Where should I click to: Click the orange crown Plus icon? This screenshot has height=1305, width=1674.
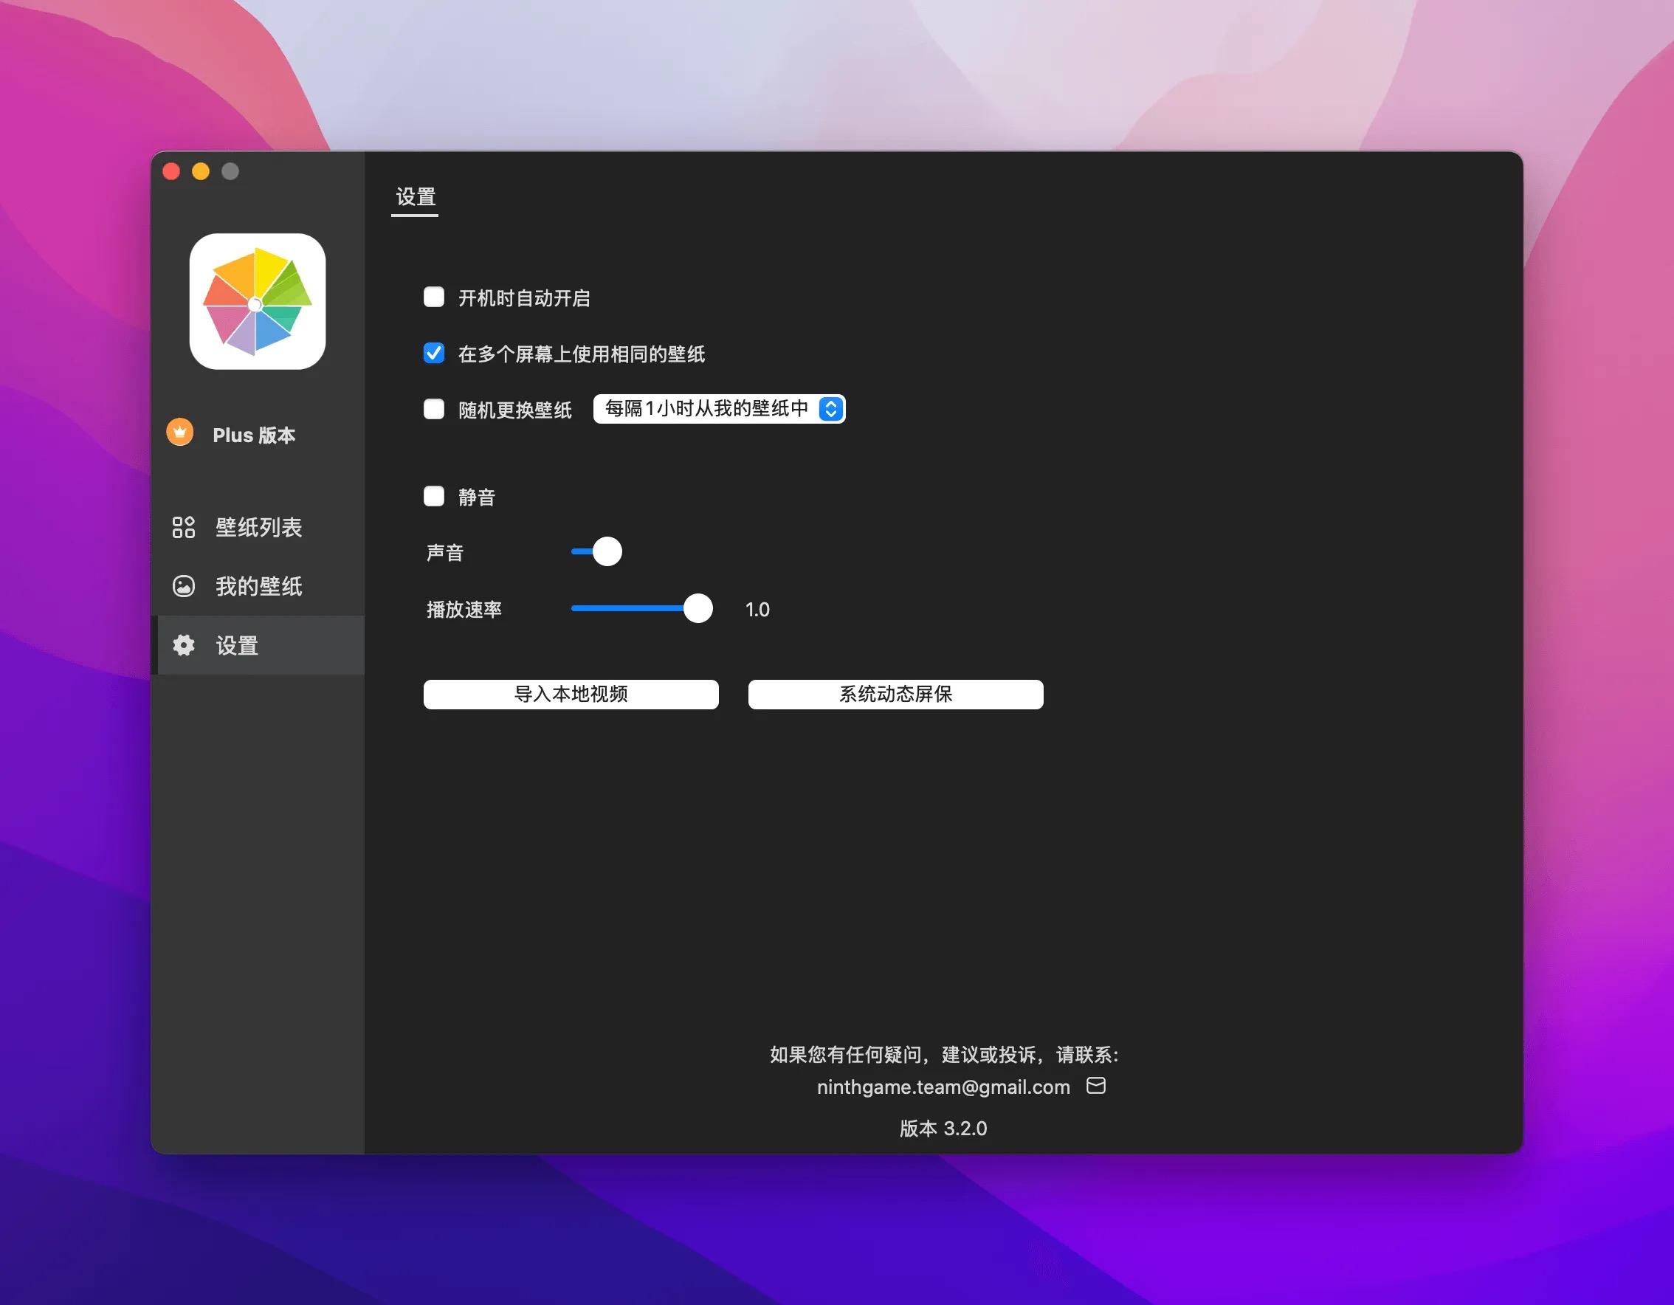180,433
